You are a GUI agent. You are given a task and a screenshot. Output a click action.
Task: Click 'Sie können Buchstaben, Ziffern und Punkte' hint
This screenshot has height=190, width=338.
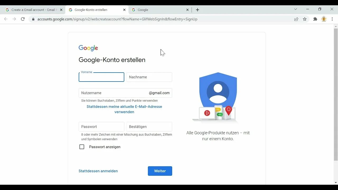(x=119, y=101)
